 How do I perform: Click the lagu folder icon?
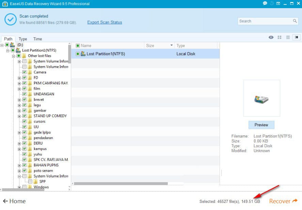[30, 105]
